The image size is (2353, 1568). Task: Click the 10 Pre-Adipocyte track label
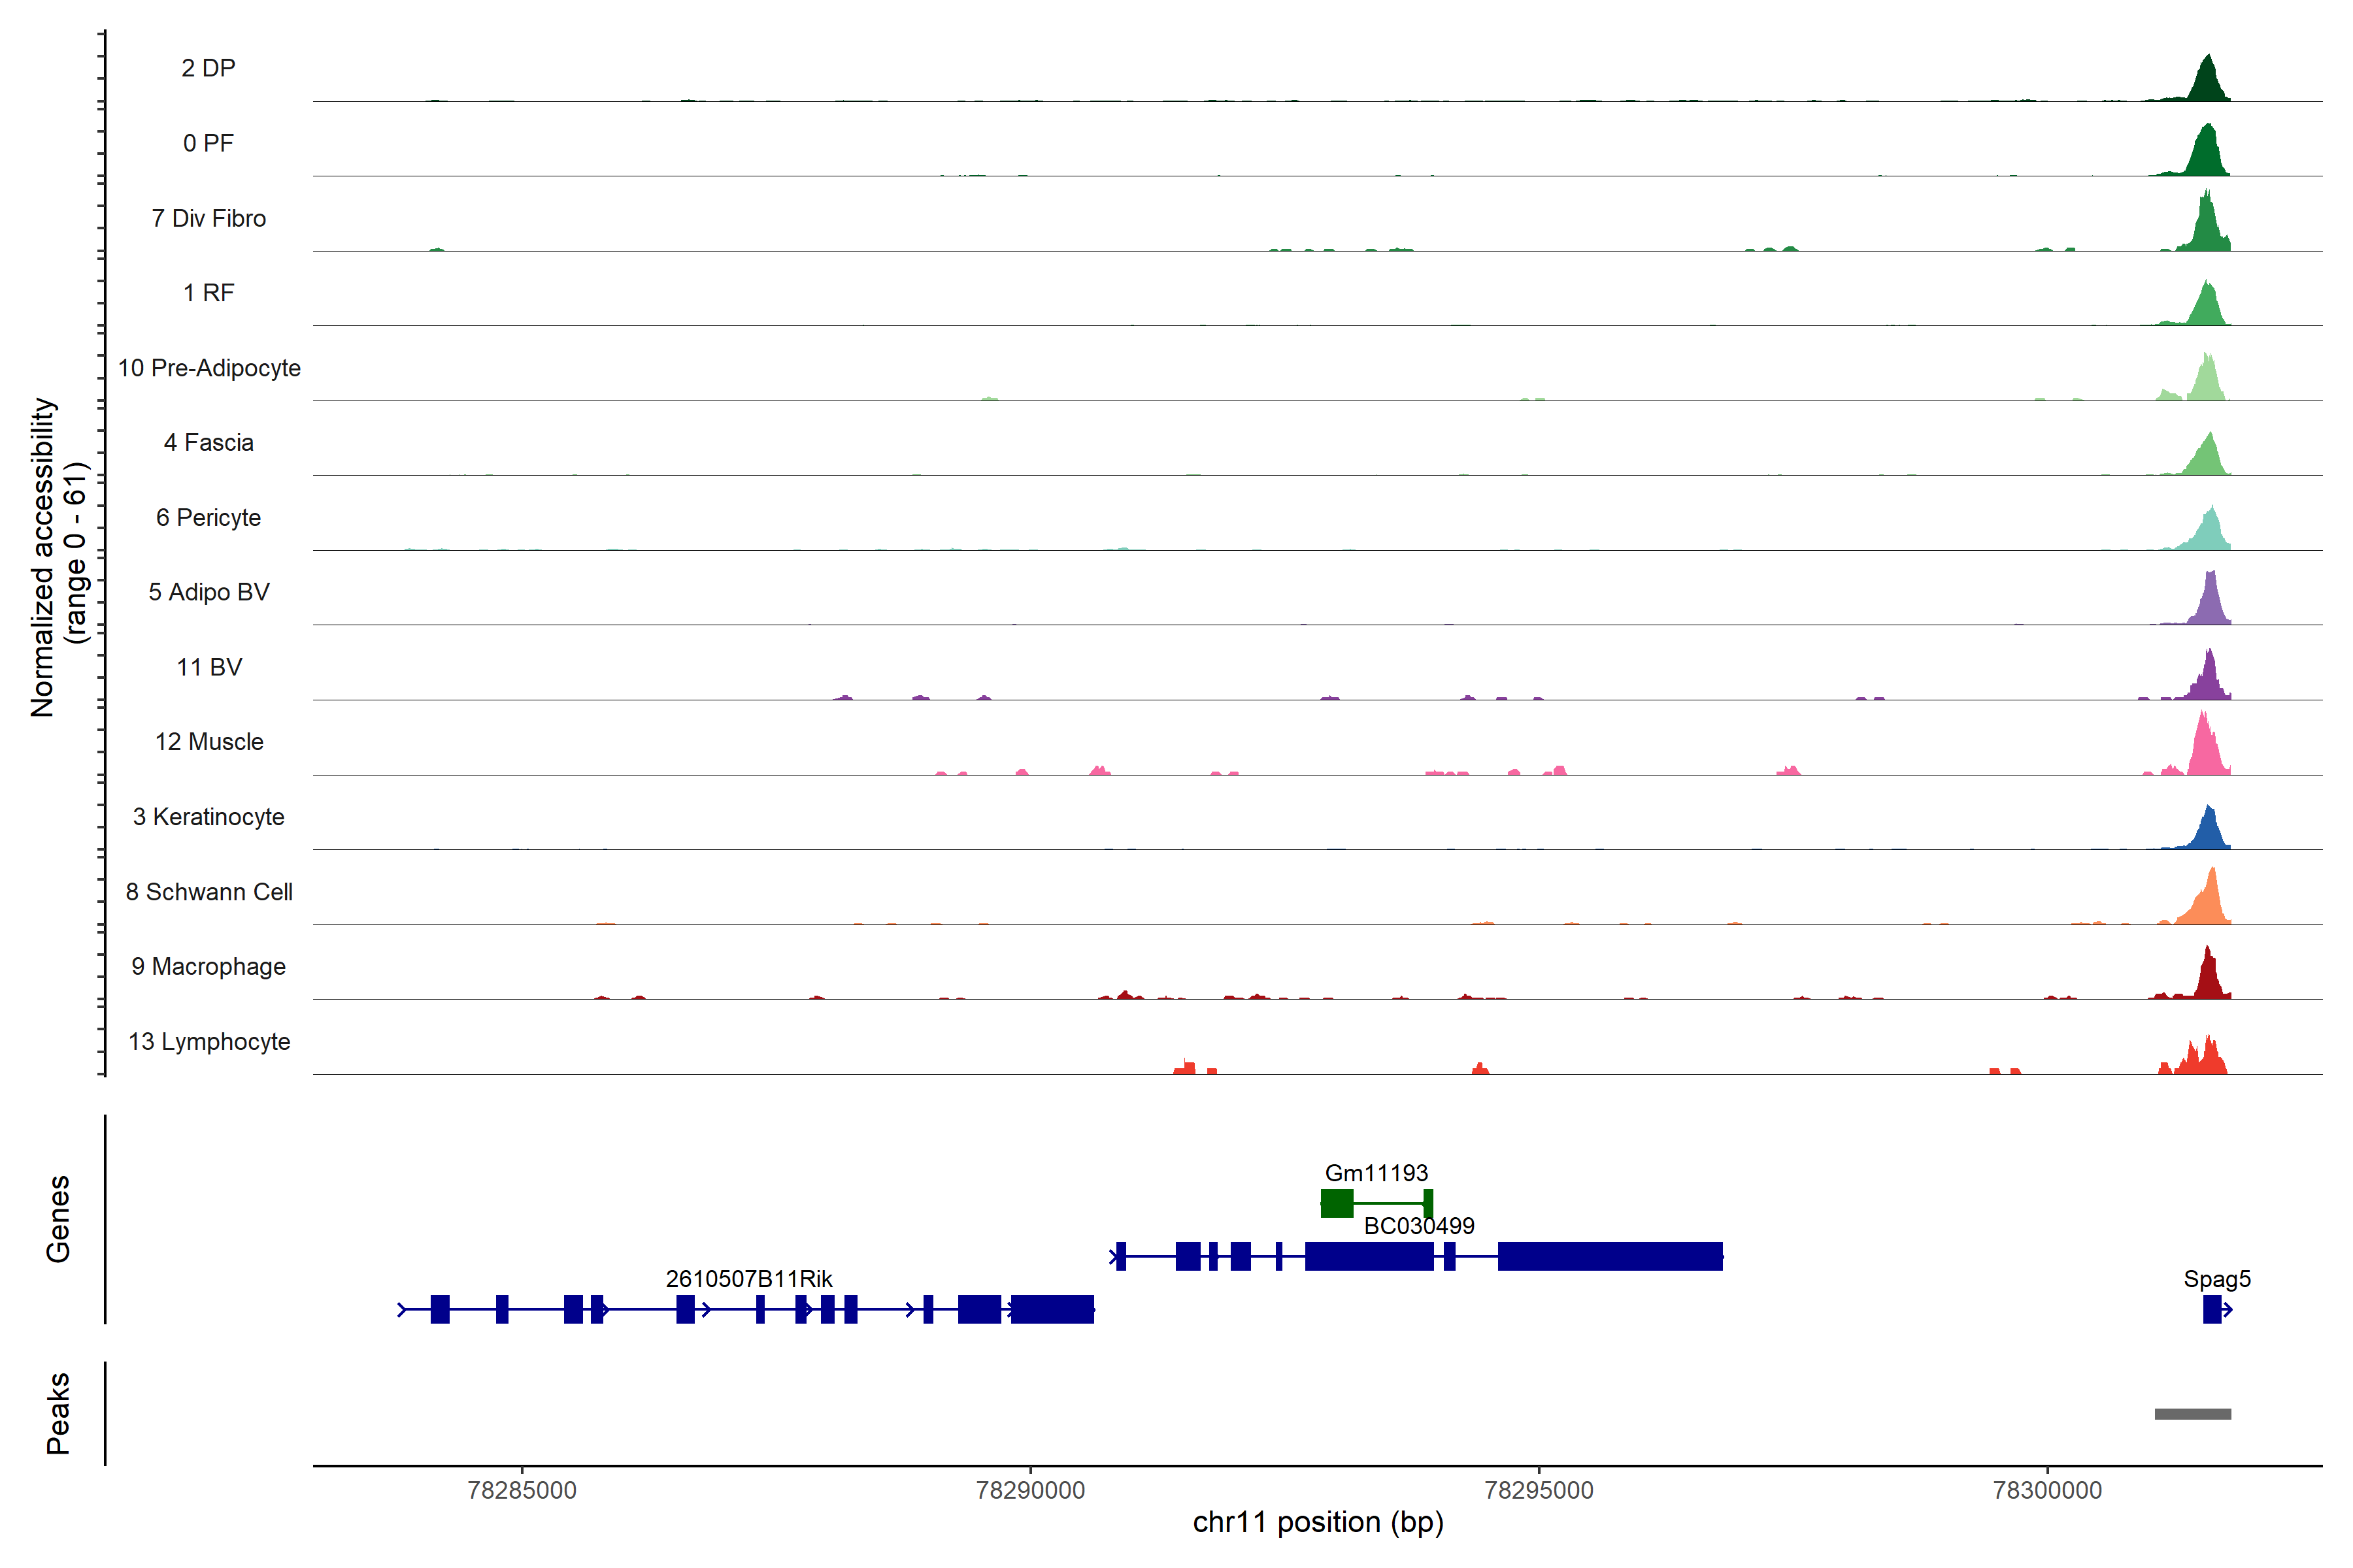(x=209, y=368)
